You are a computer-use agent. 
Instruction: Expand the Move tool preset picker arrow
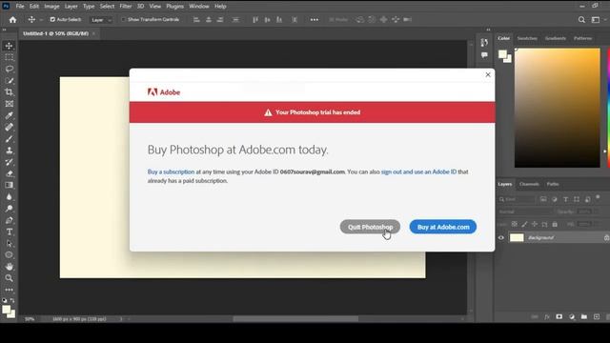pyautogui.click(x=41, y=20)
